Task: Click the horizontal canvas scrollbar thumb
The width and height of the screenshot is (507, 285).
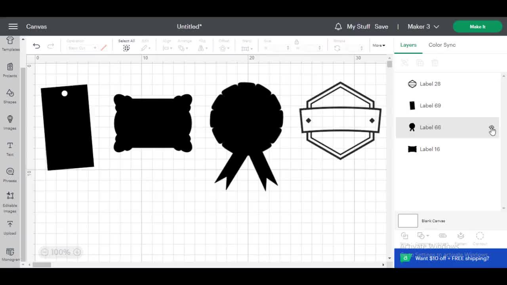Action: pyautogui.click(x=42, y=265)
